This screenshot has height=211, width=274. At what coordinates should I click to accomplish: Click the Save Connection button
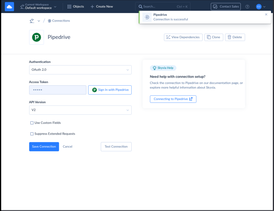[x=44, y=147]
